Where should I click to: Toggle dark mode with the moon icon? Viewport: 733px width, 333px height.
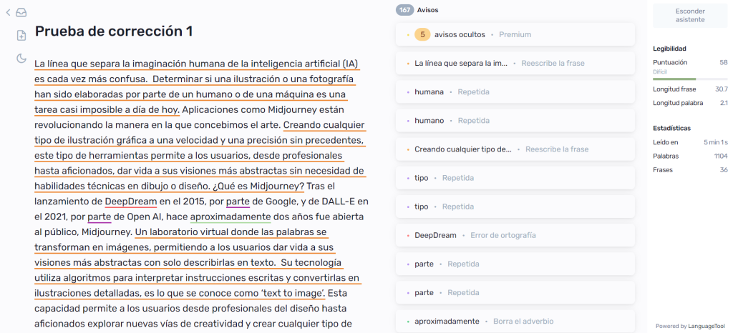coord(21,58)
